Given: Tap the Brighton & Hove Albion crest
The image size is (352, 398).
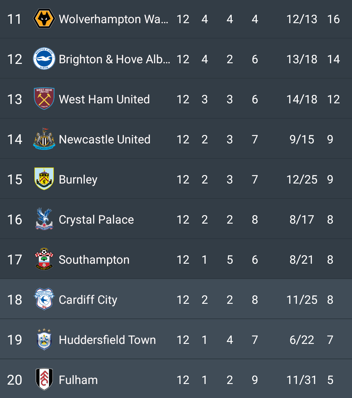Looking at the screenshot, I should click(44, 59).
